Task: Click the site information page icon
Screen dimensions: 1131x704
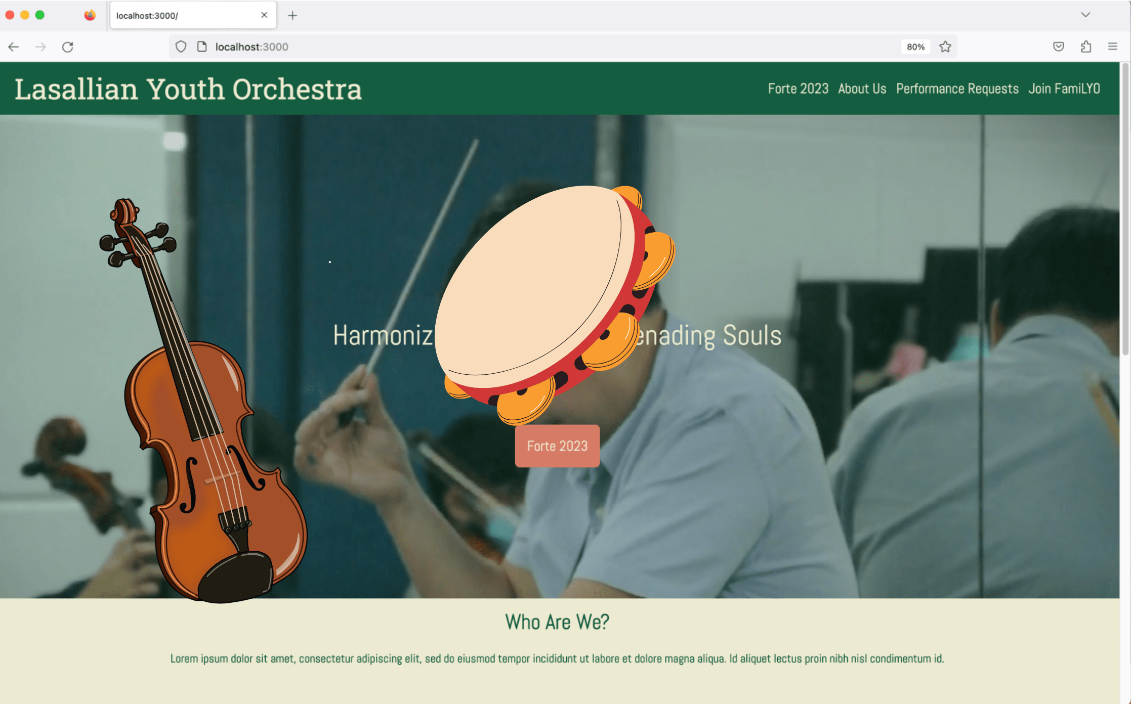Action: coord(202,47)
